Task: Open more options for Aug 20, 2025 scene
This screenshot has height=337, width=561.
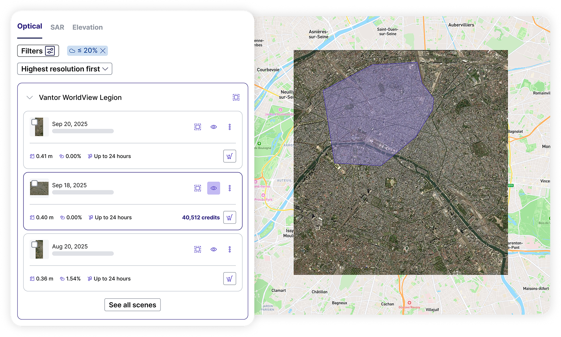Action: point(230,249)
